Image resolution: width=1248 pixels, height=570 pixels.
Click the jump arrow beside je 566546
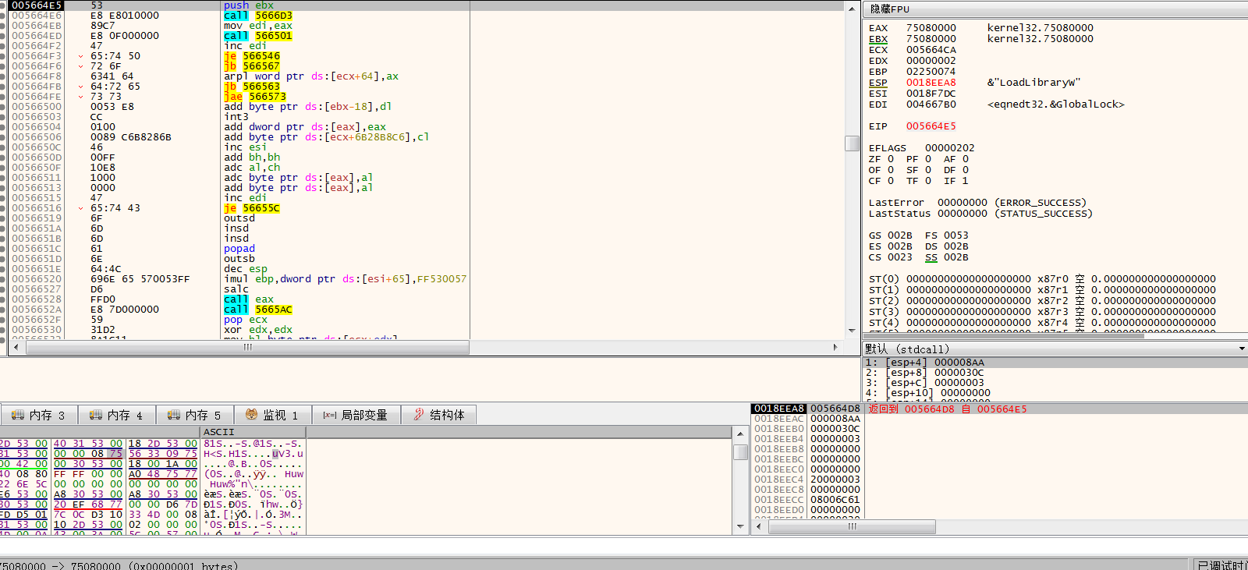point(81,56)
